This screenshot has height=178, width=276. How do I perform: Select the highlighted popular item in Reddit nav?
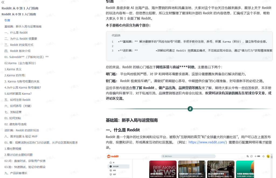click(118, 166)
